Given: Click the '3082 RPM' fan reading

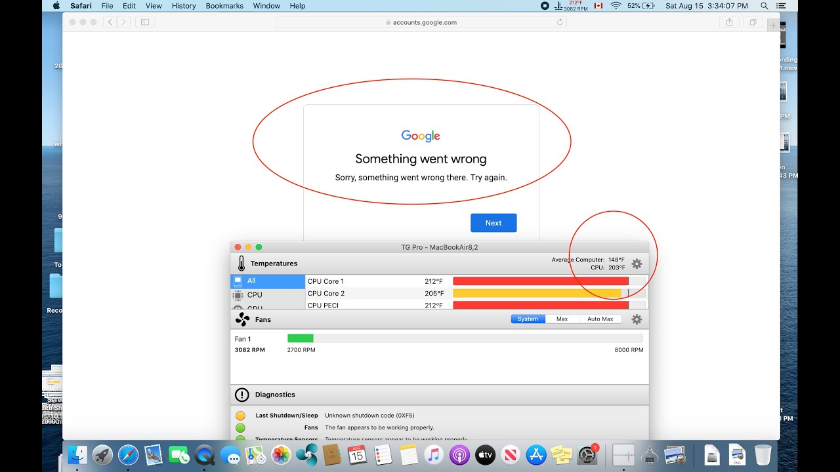Looking at the screenshot, I should [250, 350].
